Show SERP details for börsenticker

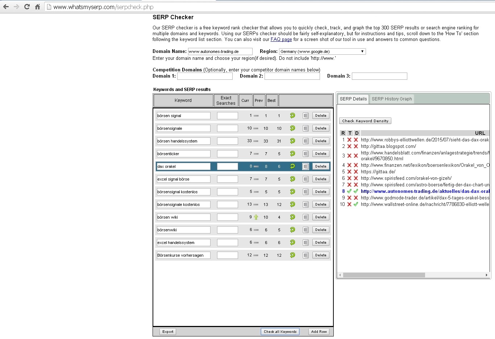[305, 154]
